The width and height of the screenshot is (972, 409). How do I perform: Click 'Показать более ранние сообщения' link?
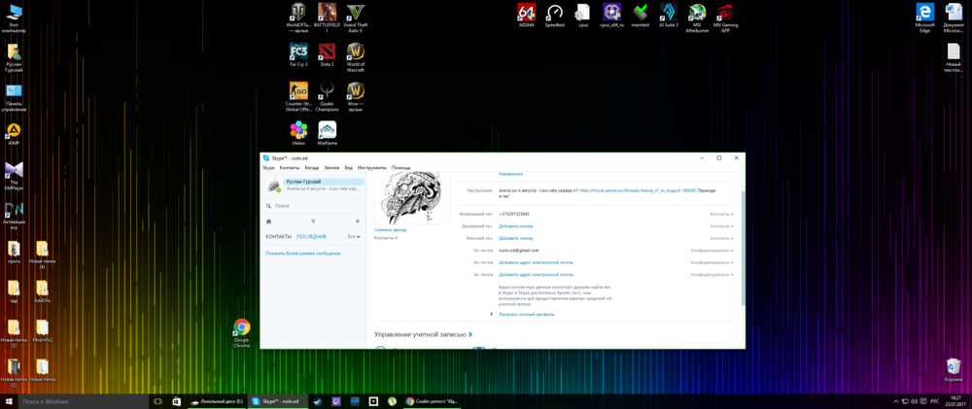click(x=302, y=253)
